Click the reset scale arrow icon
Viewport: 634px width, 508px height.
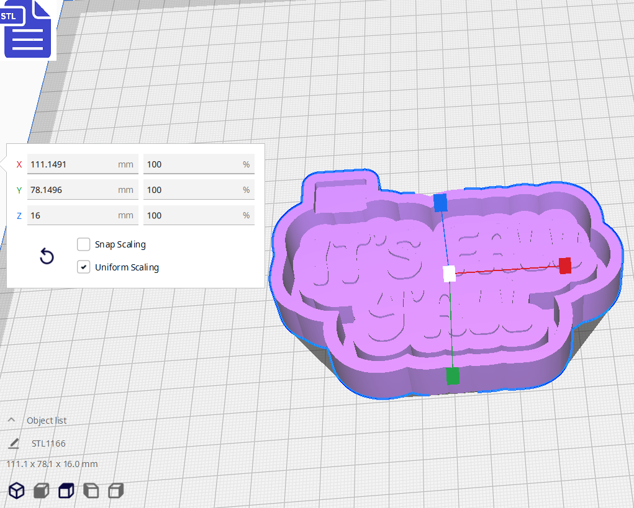pos(47,256)
